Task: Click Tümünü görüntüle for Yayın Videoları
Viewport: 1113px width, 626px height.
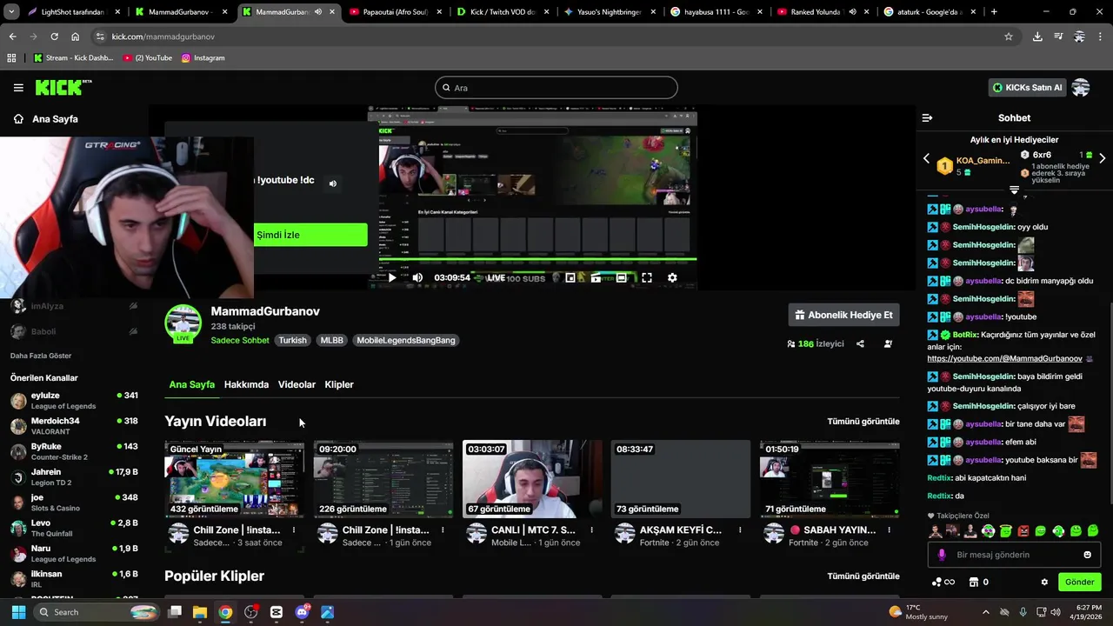Action: (863, 422)
